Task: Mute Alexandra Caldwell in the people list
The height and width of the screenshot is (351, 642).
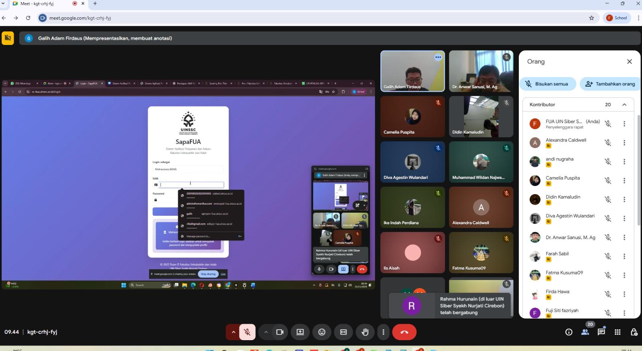Action: pos(608,143)
